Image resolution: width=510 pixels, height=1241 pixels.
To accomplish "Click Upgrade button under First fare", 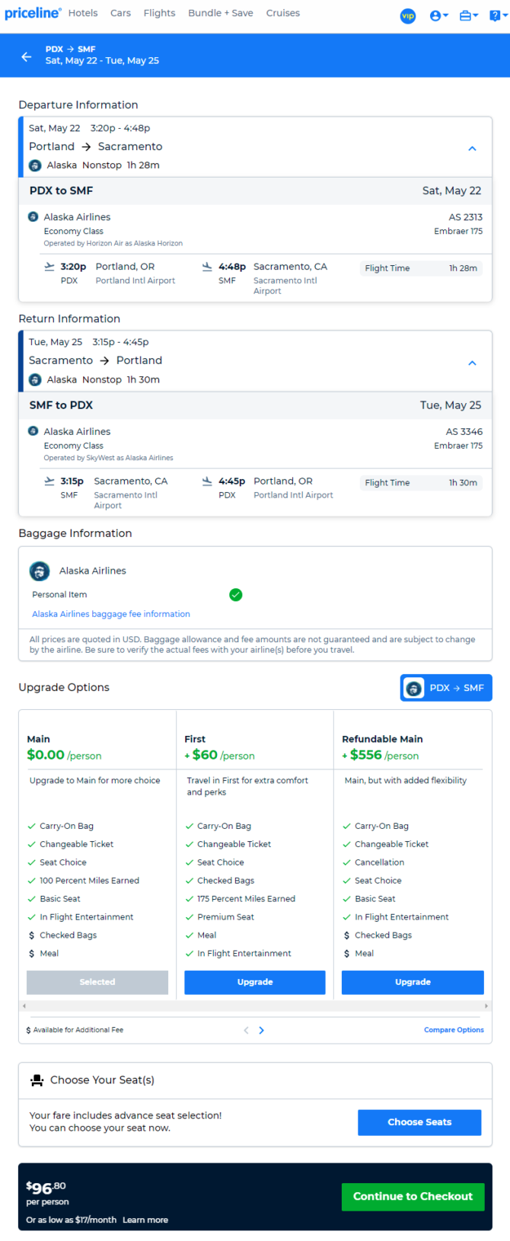I will tap(255, 982).
